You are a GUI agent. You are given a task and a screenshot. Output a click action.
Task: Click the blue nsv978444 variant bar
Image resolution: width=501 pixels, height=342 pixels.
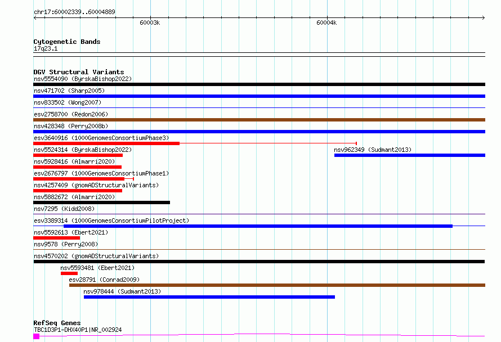click(209, 297)
